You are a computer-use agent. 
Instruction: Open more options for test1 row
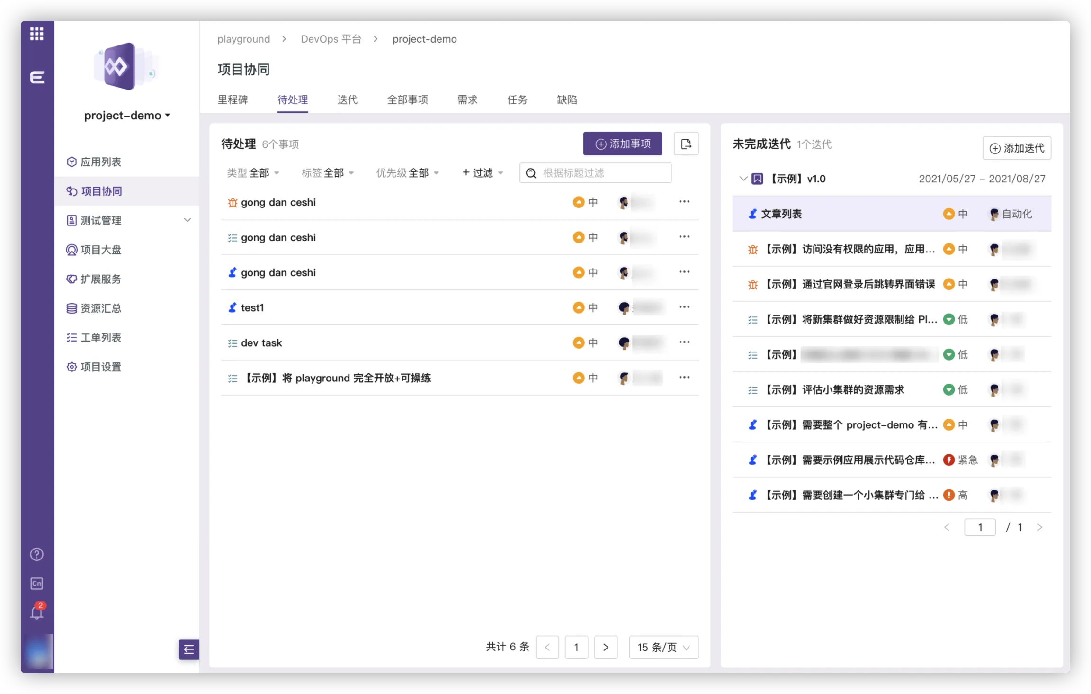point(684,307)
